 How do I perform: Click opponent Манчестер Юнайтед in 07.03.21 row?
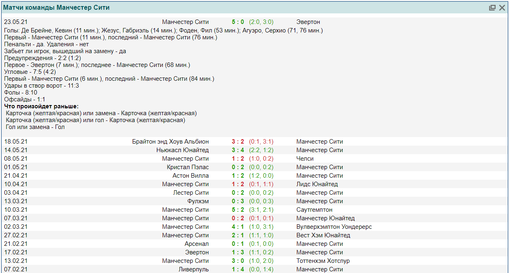[x=326, y=218]
